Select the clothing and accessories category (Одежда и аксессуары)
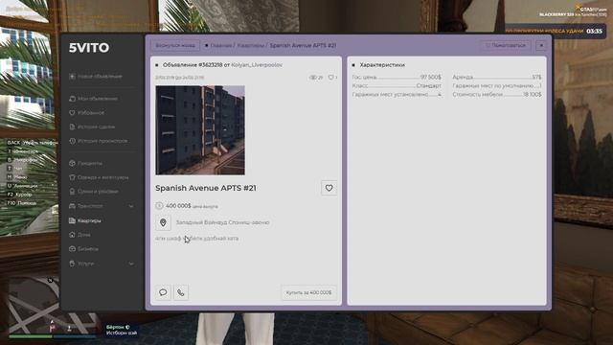 tap(99, 177)
